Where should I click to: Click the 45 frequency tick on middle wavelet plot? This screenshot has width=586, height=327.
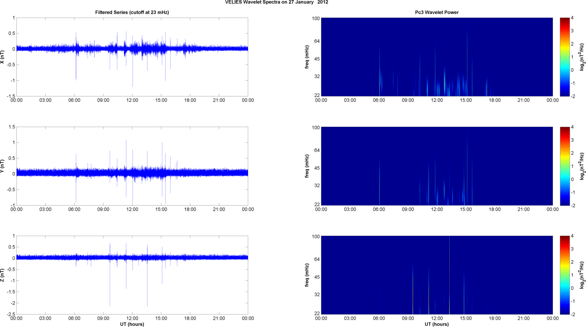point(317,168)
